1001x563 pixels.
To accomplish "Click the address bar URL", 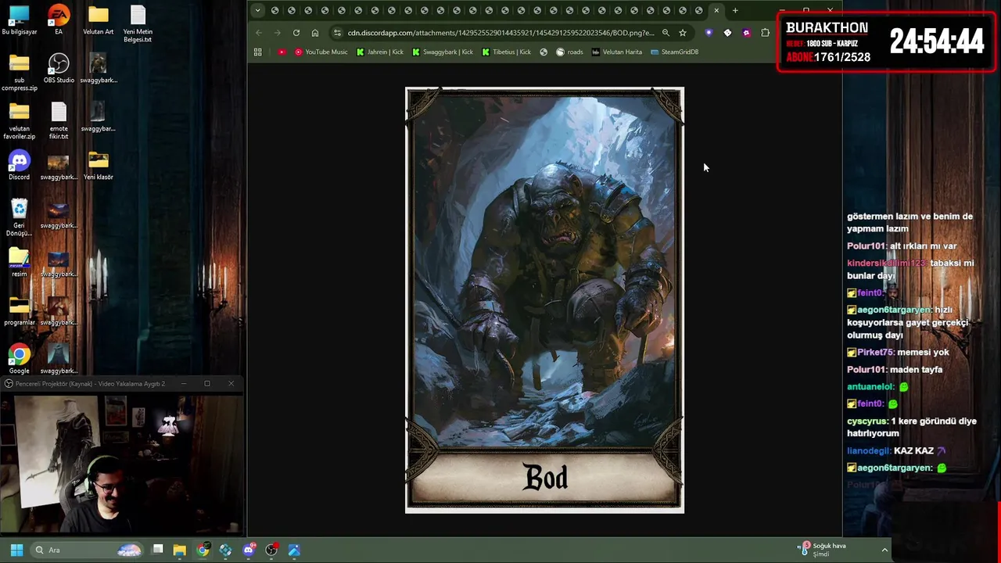I will pyautogui.click(x=500, y=33).
